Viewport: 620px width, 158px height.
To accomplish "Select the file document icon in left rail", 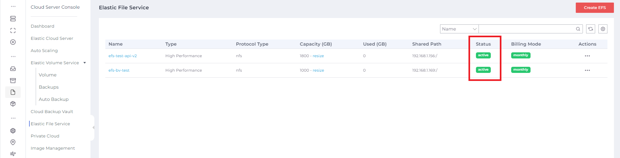I will (13, 92).
